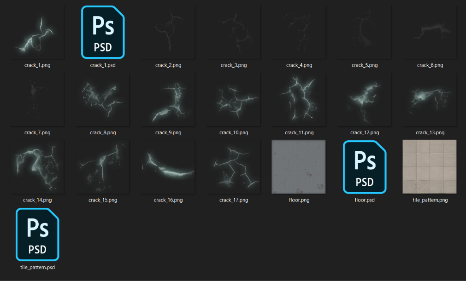
Task: Click the label crack_16.png
Action: pos(168,200)
